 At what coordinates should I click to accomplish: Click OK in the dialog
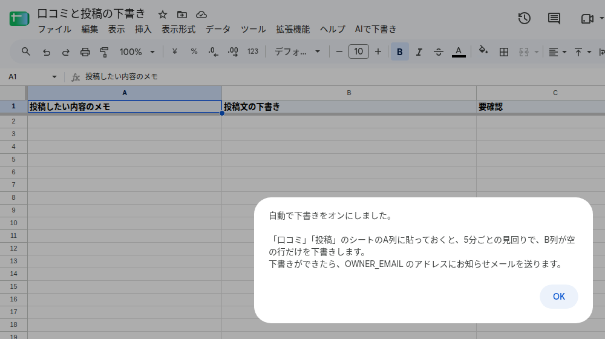(558, 297)
